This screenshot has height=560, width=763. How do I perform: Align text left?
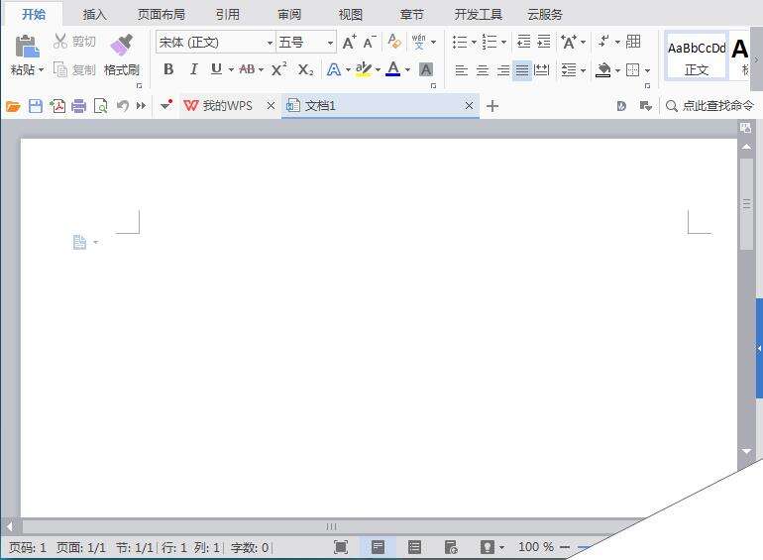pos(462,70)
